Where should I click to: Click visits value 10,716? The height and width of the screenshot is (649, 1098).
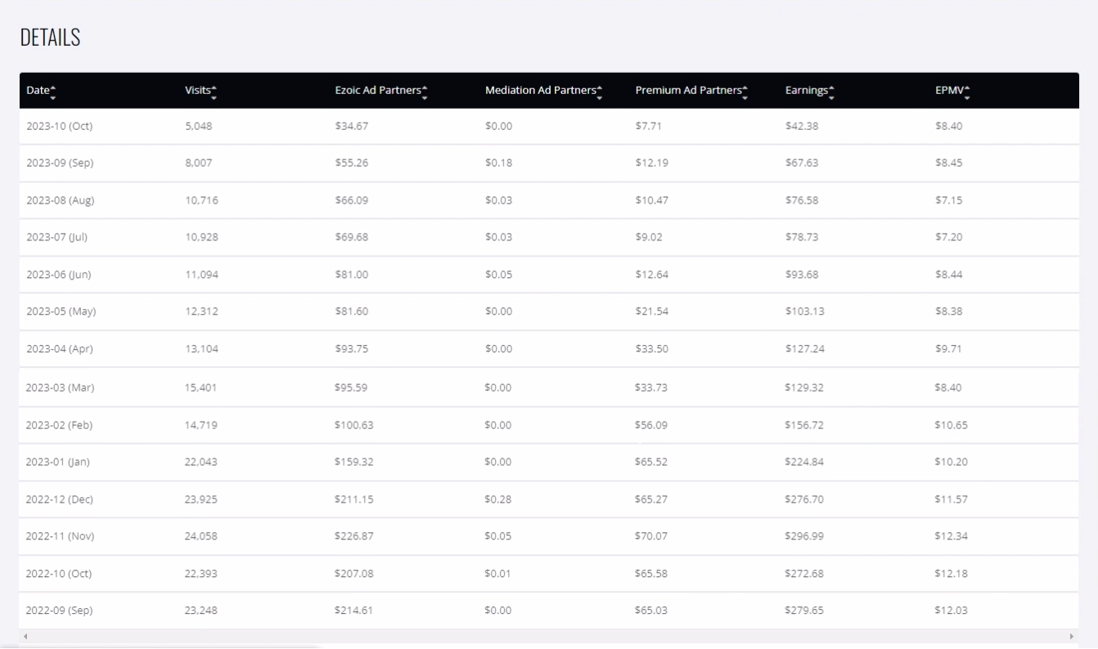tap(202, 200)
